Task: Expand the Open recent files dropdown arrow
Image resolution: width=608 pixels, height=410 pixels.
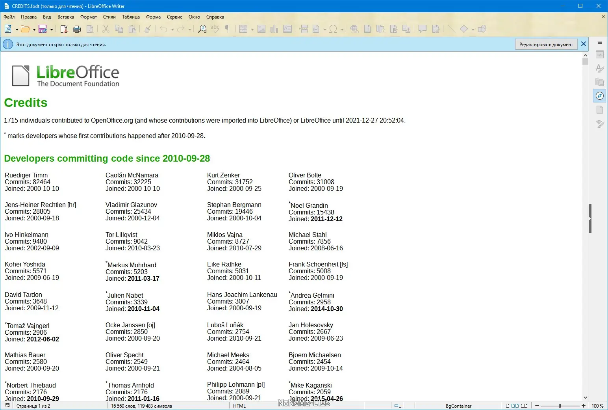Action: [x=34, y=30]
